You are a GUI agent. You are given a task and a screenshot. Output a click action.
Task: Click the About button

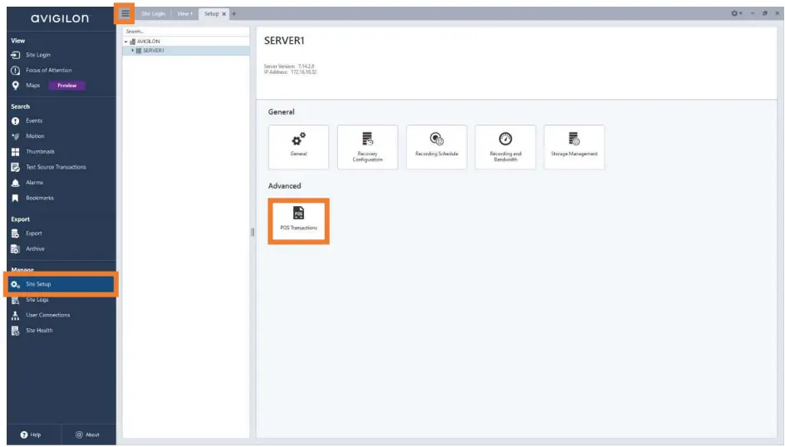87,435
